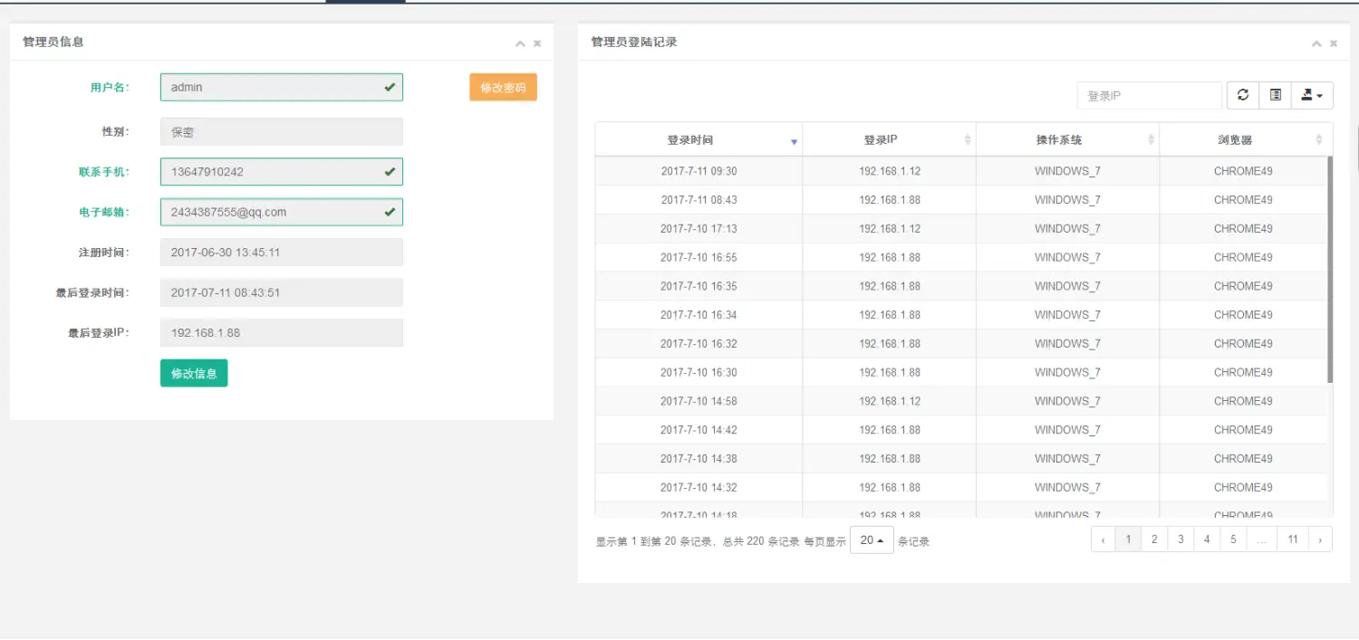This screenshot has width=1359, height=640.
Task: Open the 20 records-per-page dropdown
Action: click(872, 540)
